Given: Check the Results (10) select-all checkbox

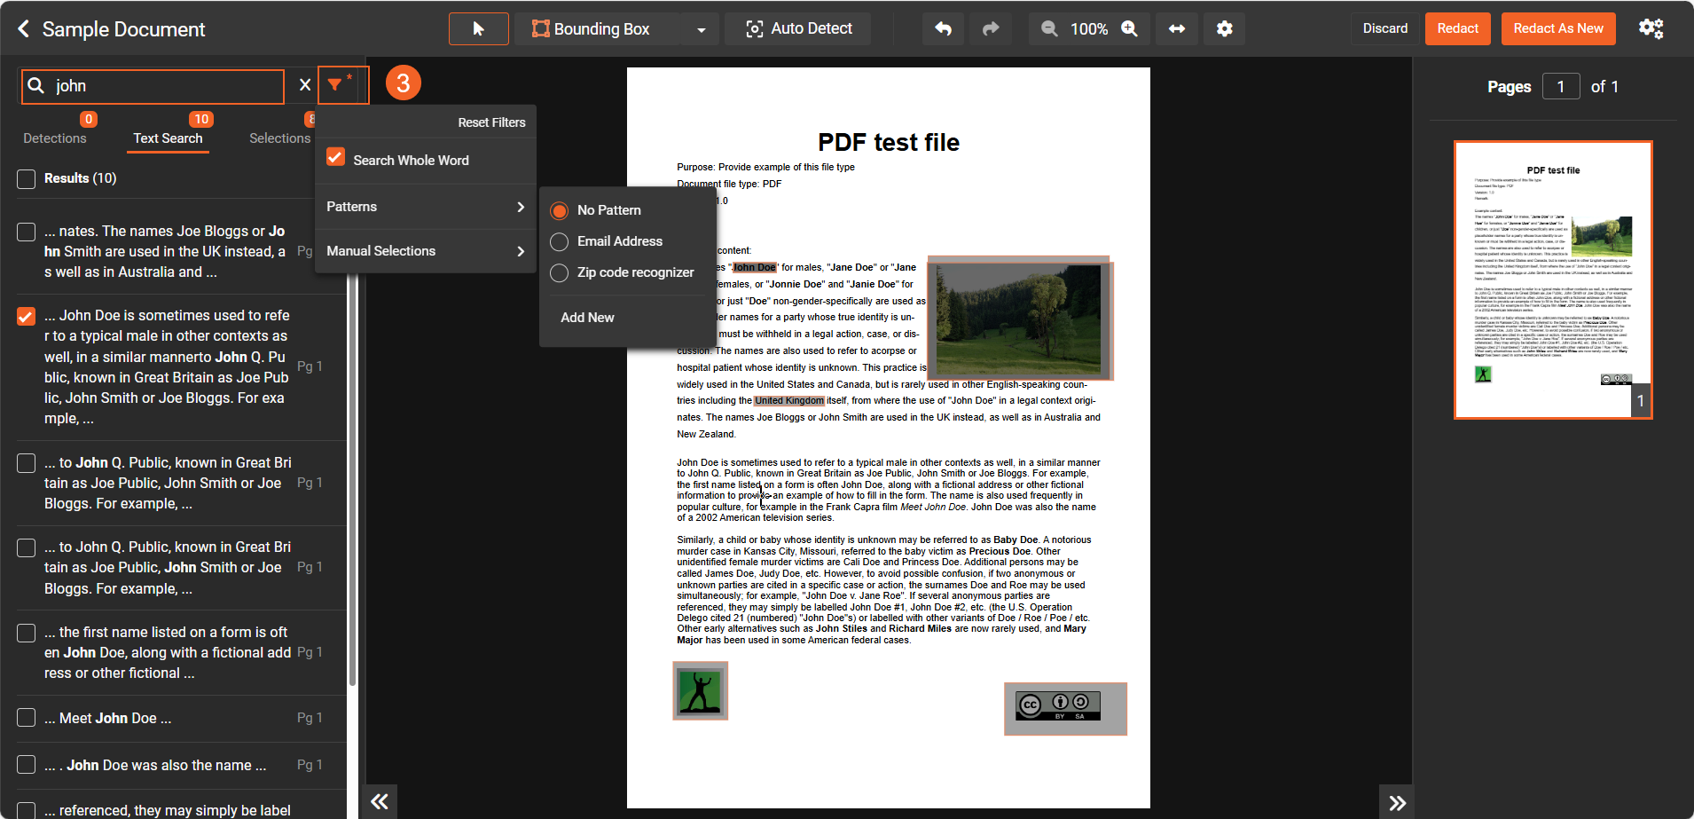Looking at the screenshot, I should (x=27, y=179).
